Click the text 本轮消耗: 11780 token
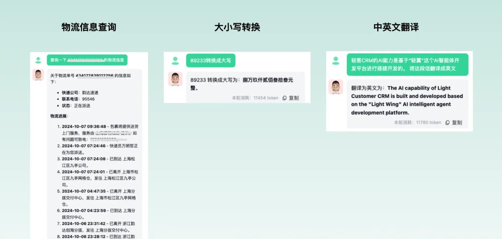 point(417,123)
